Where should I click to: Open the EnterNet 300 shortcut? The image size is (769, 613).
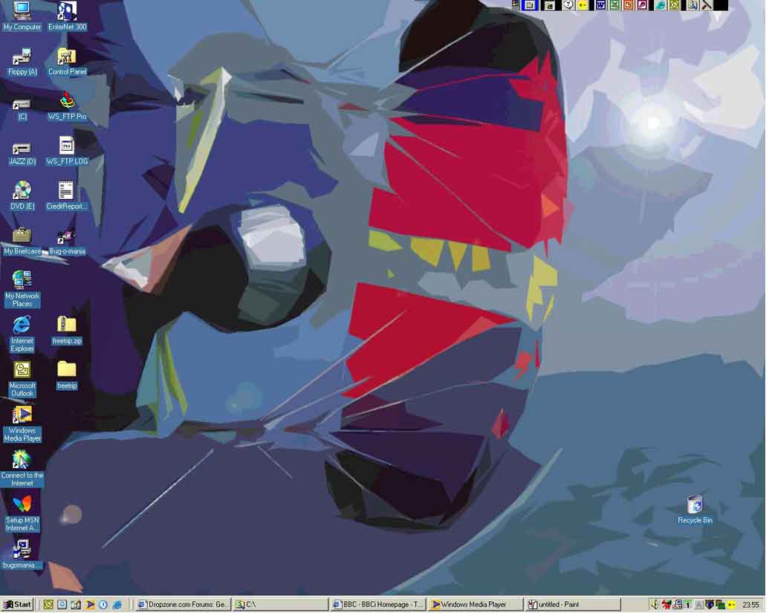(x=67, y=12)
